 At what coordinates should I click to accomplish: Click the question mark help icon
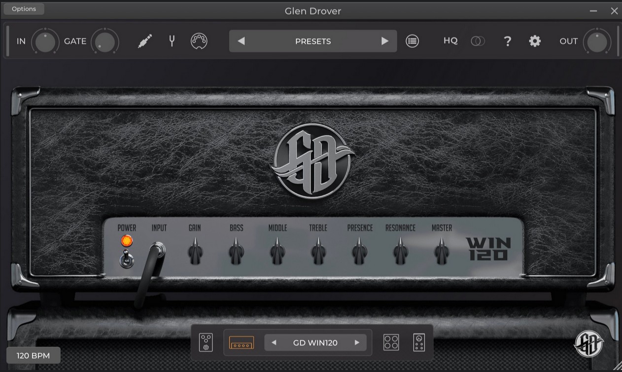(x=507, y=41)
